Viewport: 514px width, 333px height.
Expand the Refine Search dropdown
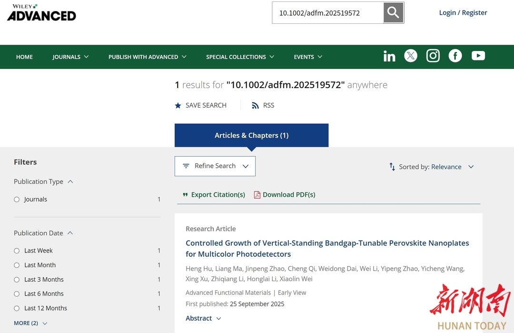point(215,166)
